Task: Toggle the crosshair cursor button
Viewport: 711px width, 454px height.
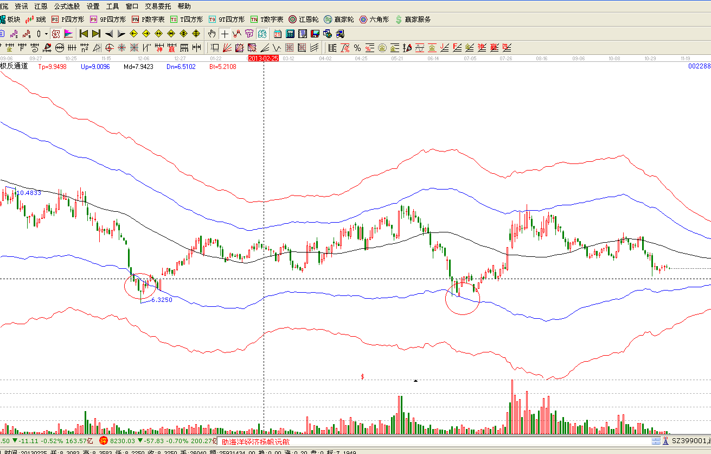Action: 225,34
